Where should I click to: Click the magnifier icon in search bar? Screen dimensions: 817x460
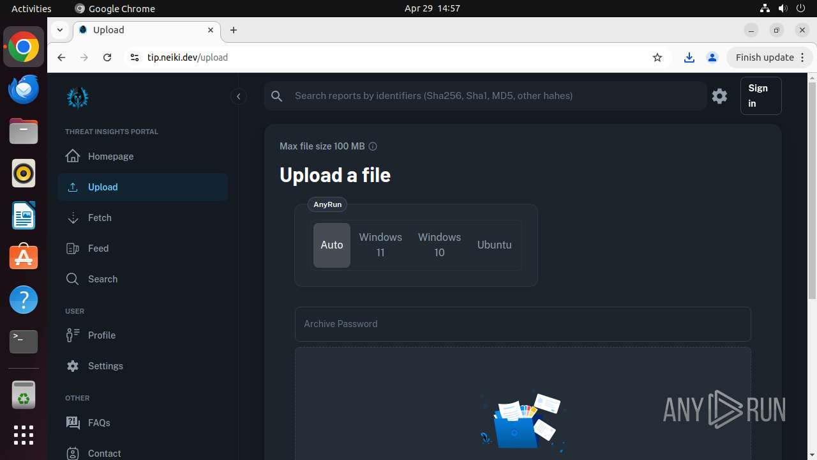[x=276, y=96]
